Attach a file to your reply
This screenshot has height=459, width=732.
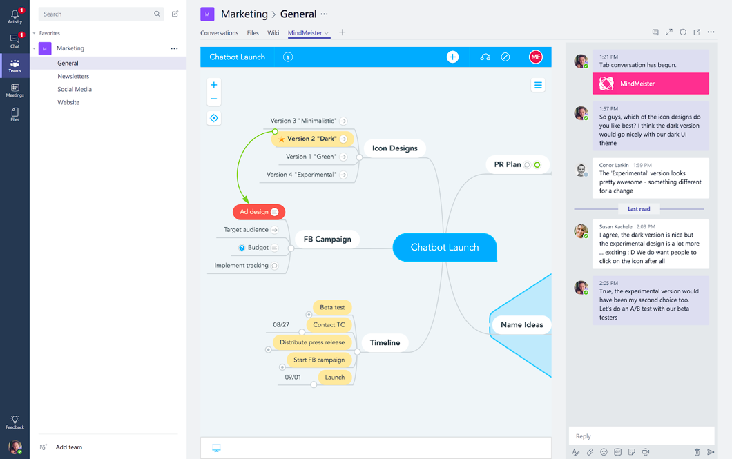point(588,452)
